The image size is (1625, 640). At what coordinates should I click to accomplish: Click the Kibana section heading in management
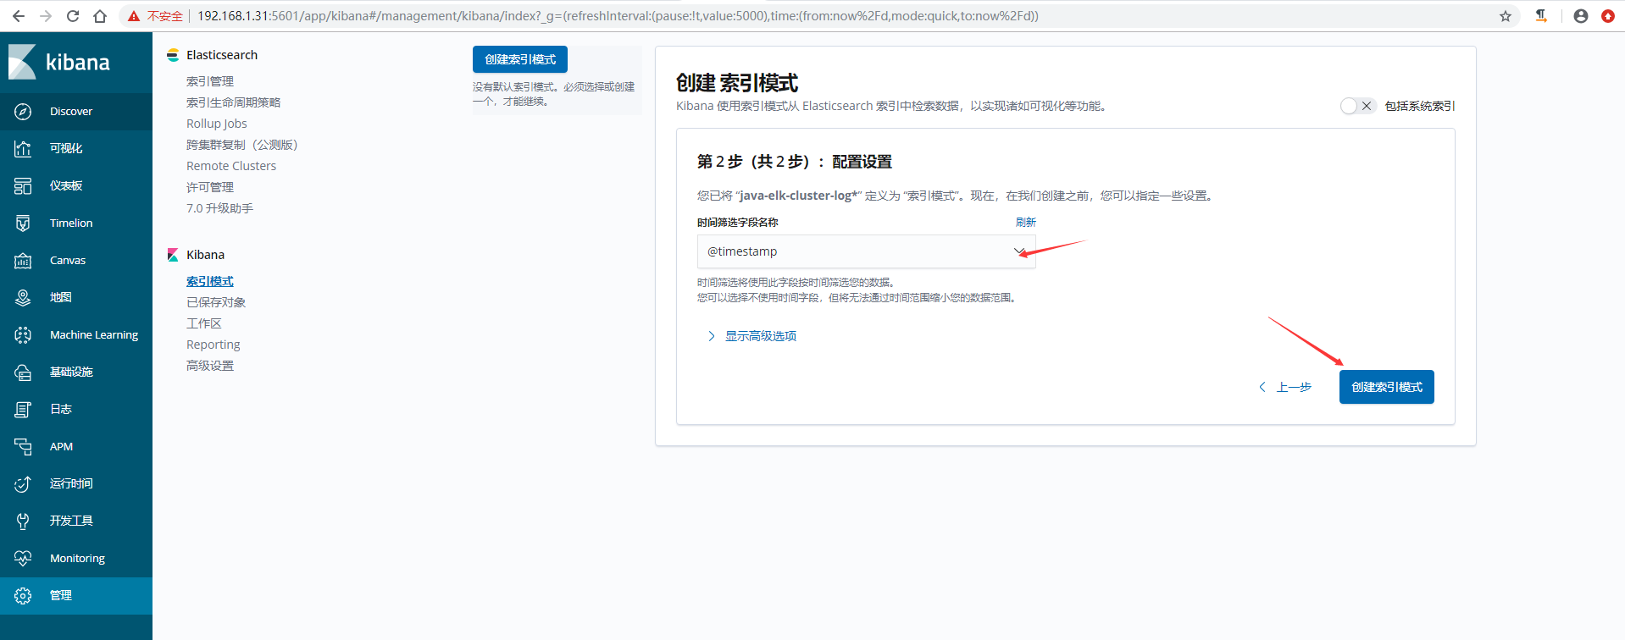(x=205, y=255)
